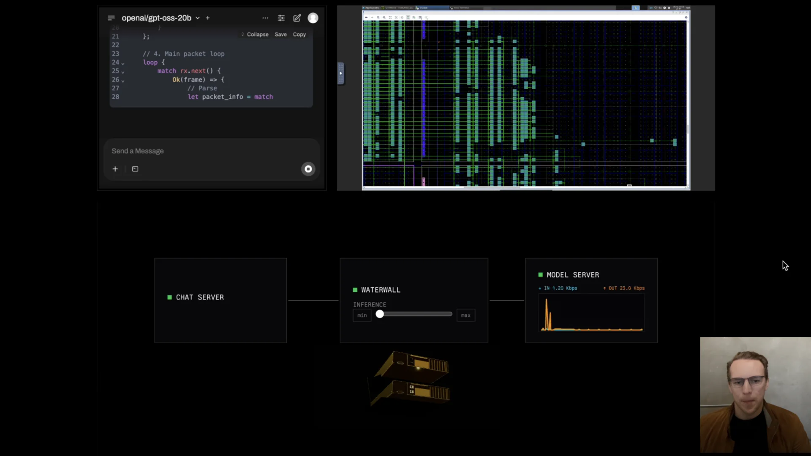Fold the code at line 25
This screenshot has width=811, height=456.
123,72
